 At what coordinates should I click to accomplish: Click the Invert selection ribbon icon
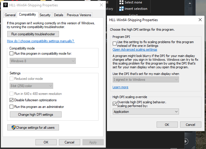[x=121, y=9]
